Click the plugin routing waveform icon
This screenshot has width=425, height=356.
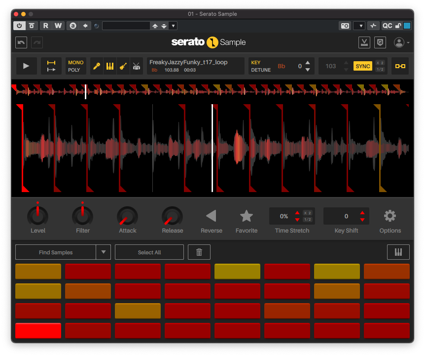(x=373, y=26)
